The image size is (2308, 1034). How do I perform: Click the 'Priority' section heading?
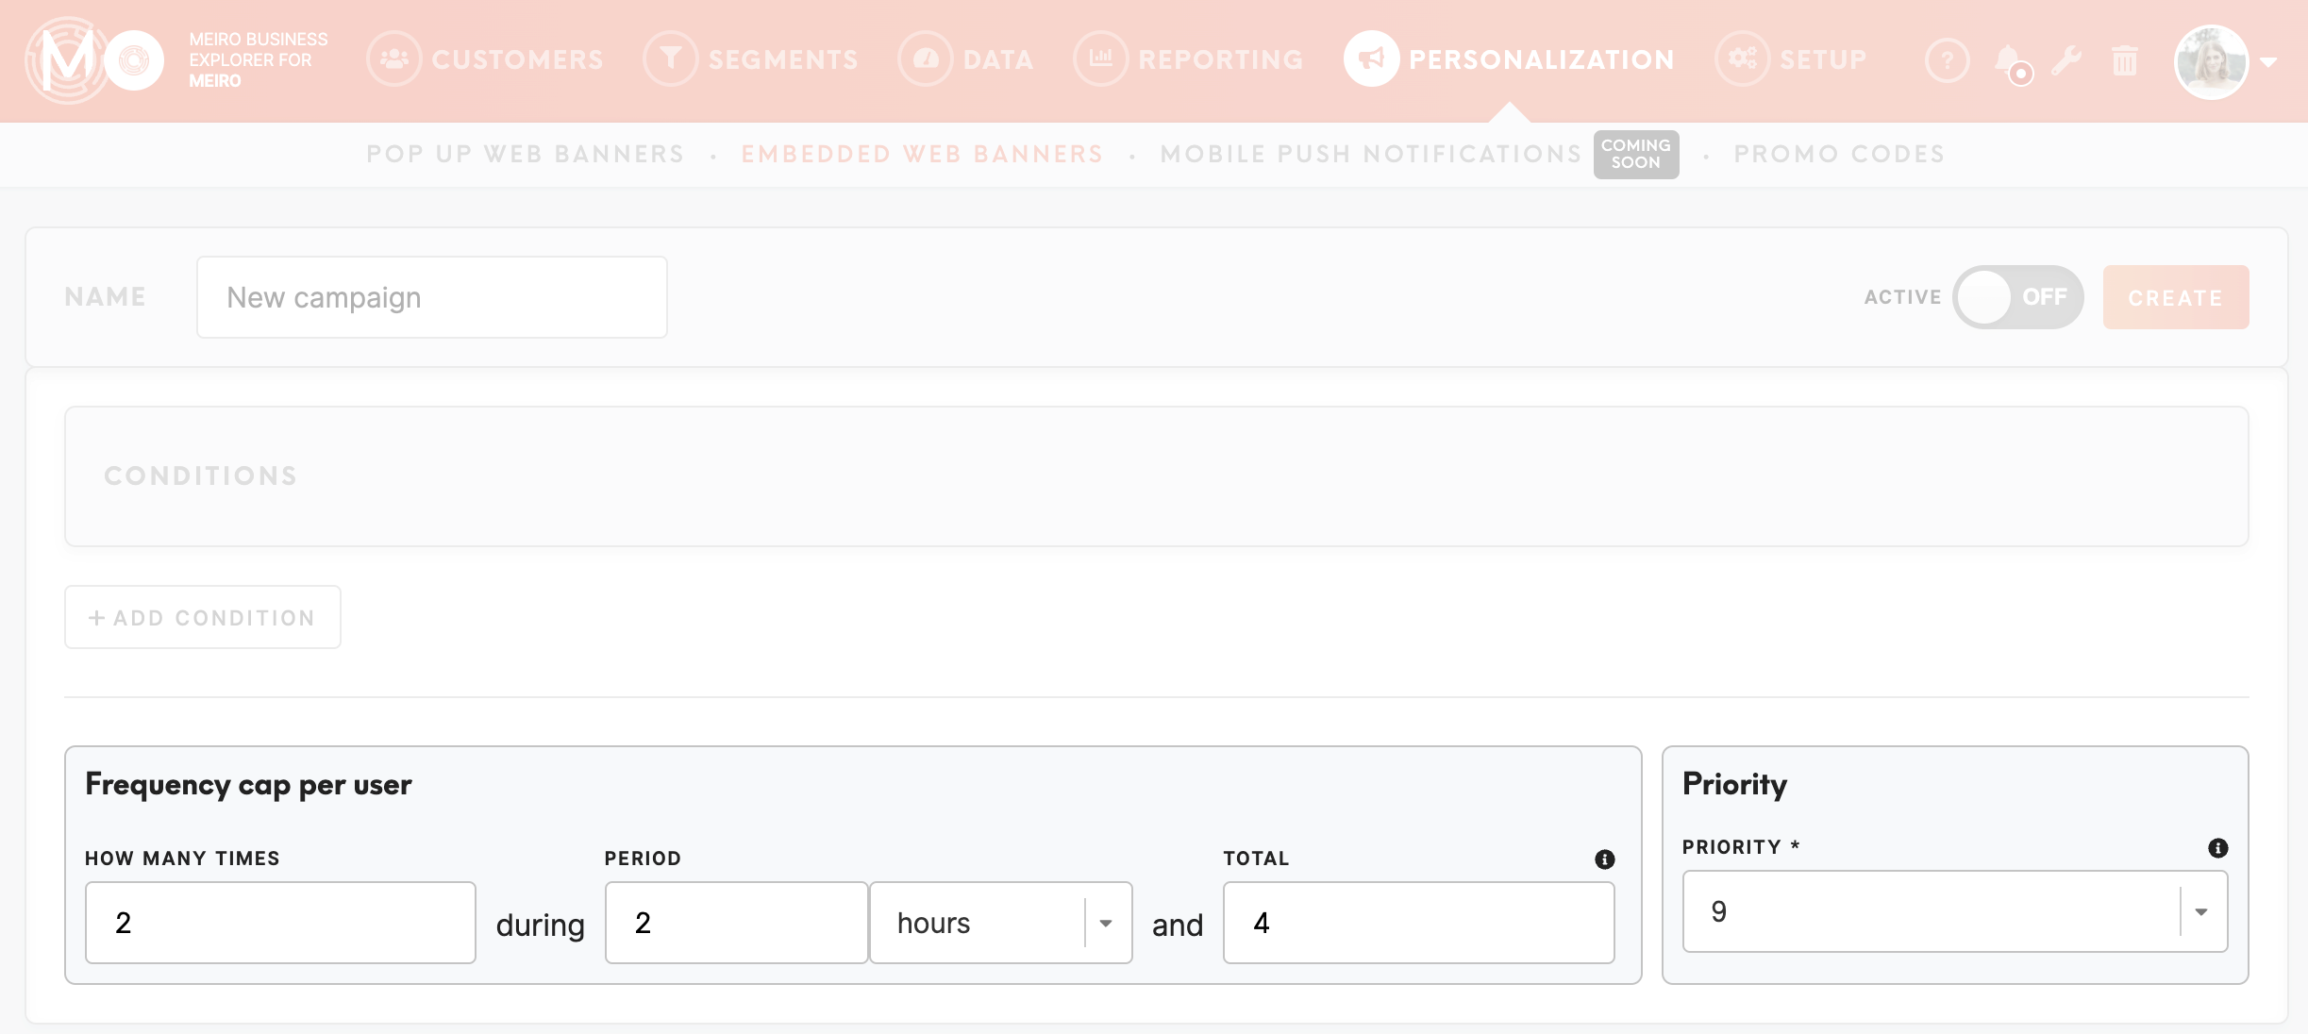(x=1734, y=784)
